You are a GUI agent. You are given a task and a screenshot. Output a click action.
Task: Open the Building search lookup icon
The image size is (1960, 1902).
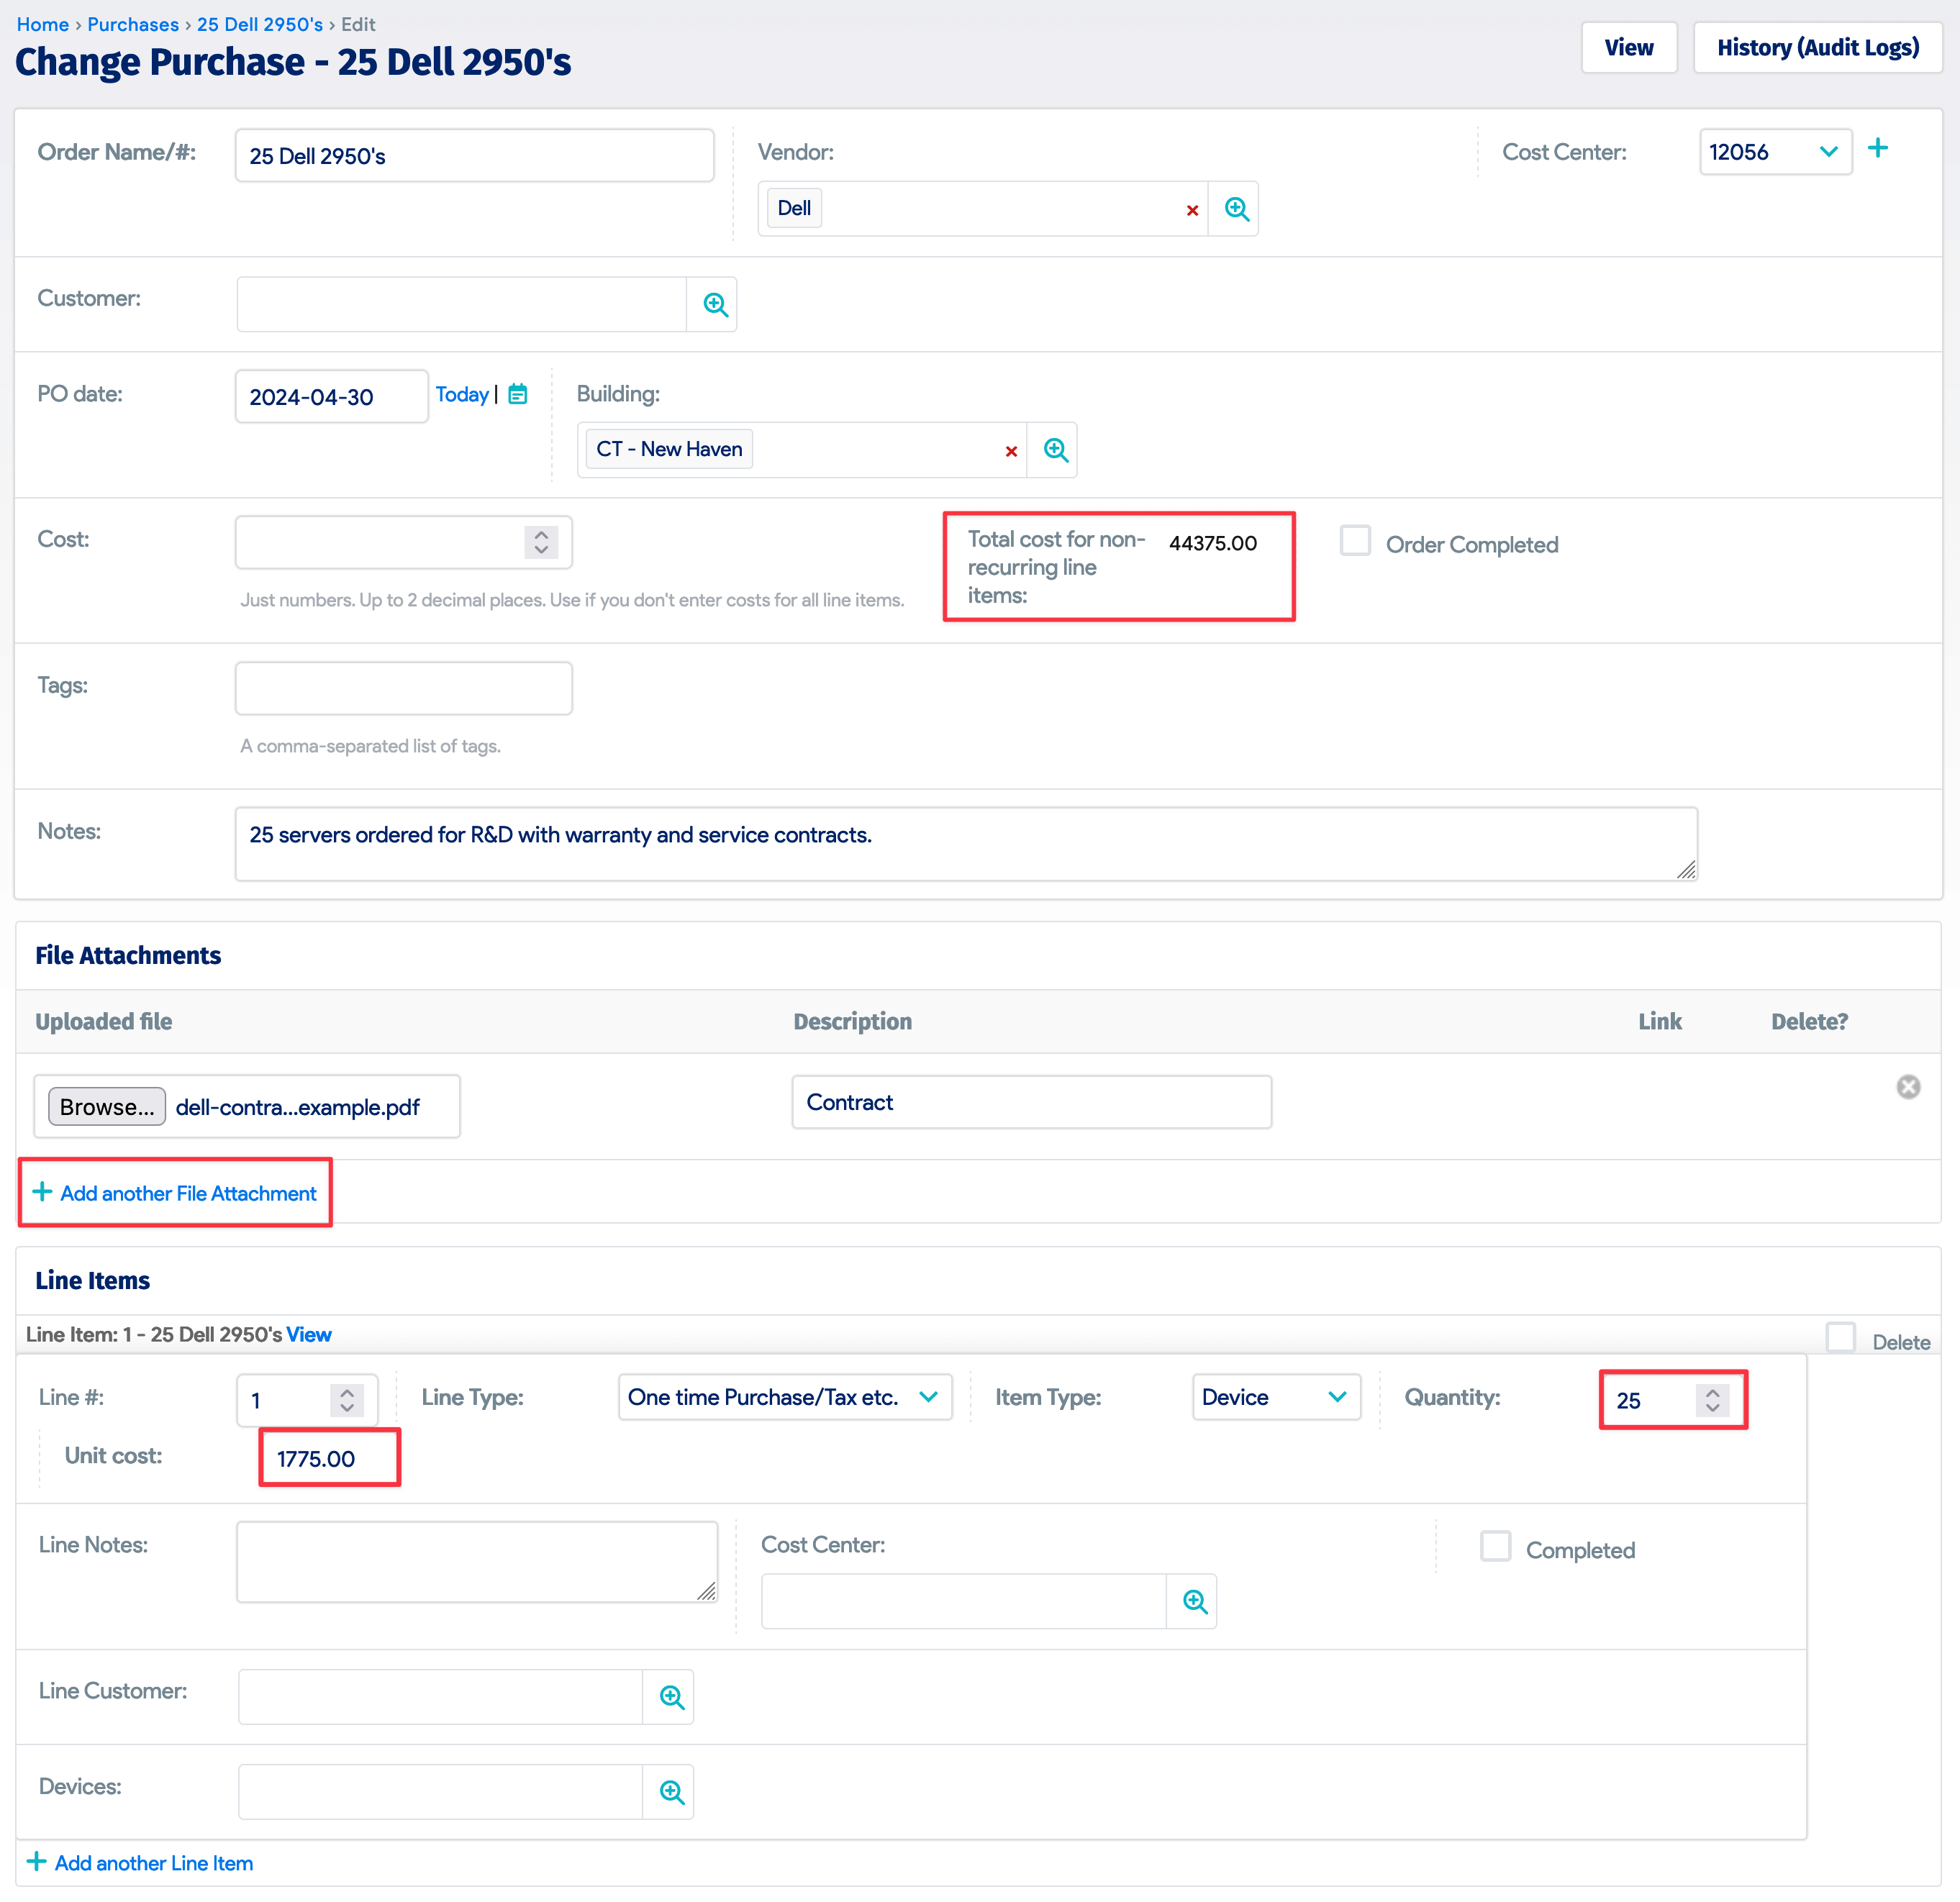(1055, 450)
